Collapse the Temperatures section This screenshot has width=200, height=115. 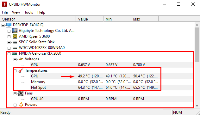pos(15,71)
